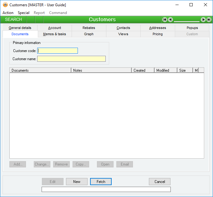Click the SEARCH mode label
Viewport: 213px width, 197px height.
pos(13,20)
